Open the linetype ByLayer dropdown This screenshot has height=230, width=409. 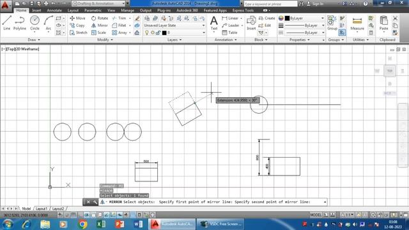pos(304,33)
